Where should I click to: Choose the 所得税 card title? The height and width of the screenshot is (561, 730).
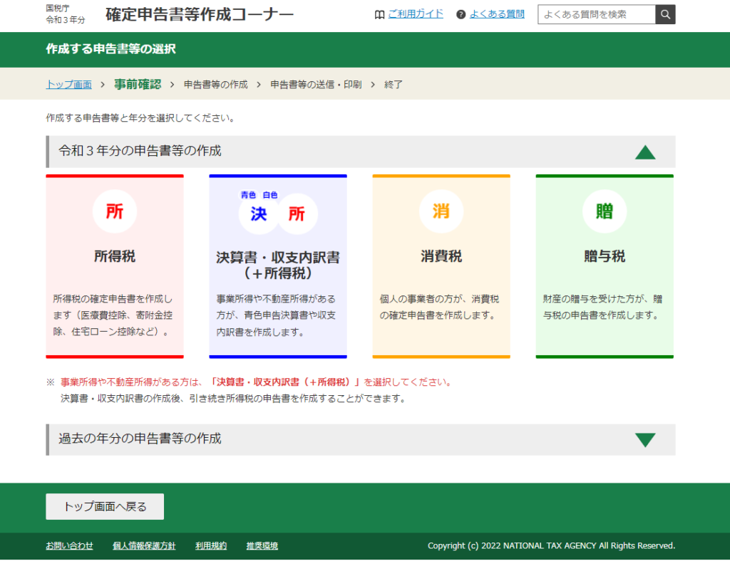(115, 256)
